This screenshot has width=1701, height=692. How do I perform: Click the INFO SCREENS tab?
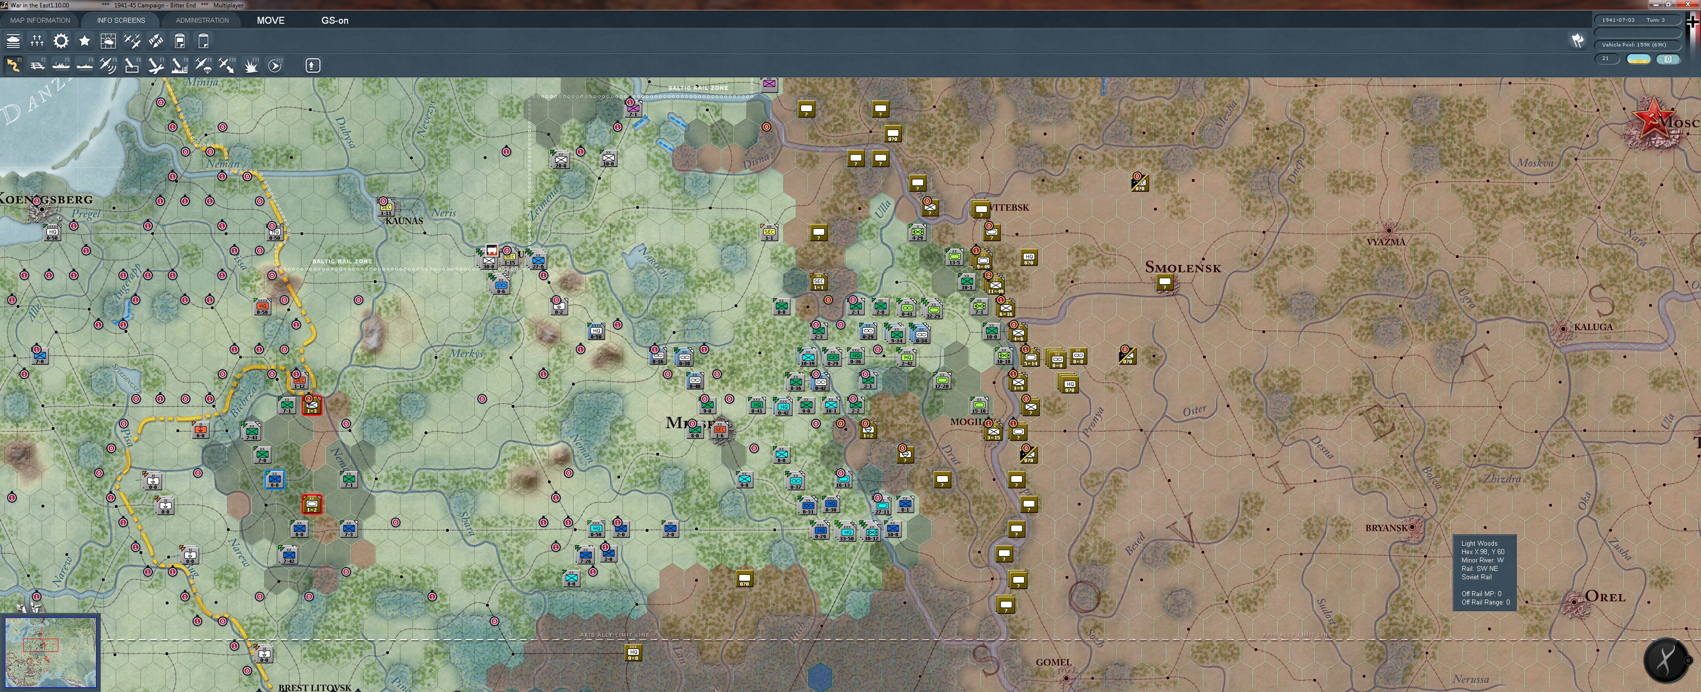pos(121,20)
